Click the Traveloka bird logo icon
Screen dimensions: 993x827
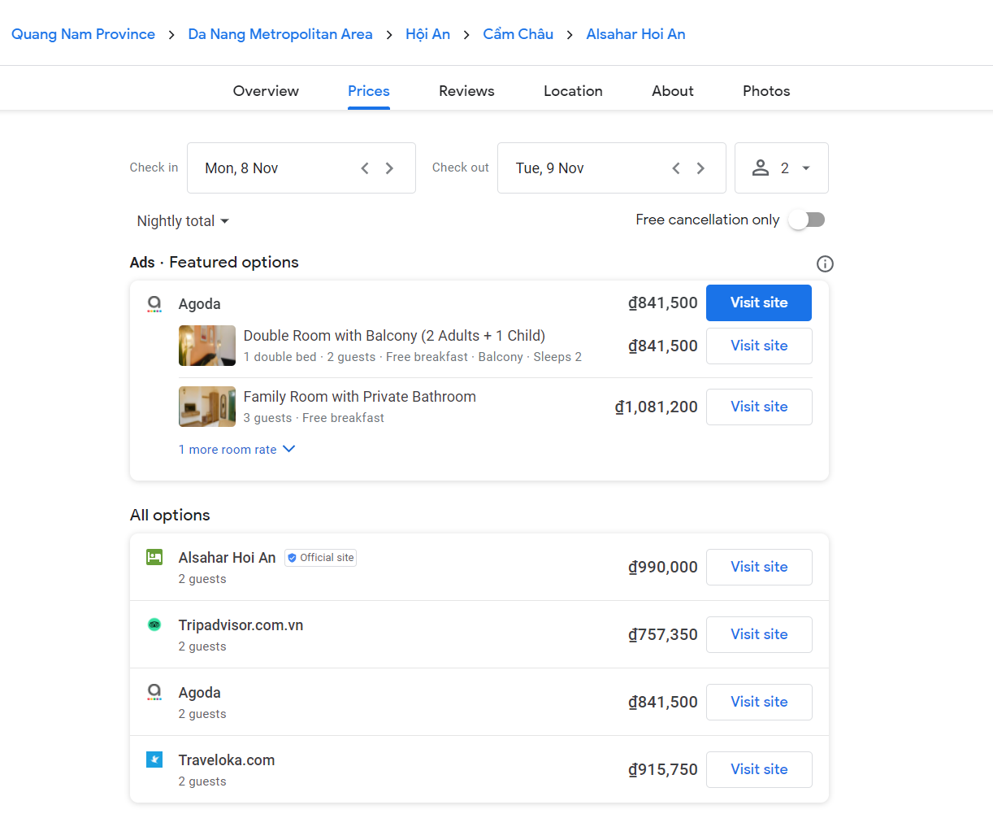(154, 760)
